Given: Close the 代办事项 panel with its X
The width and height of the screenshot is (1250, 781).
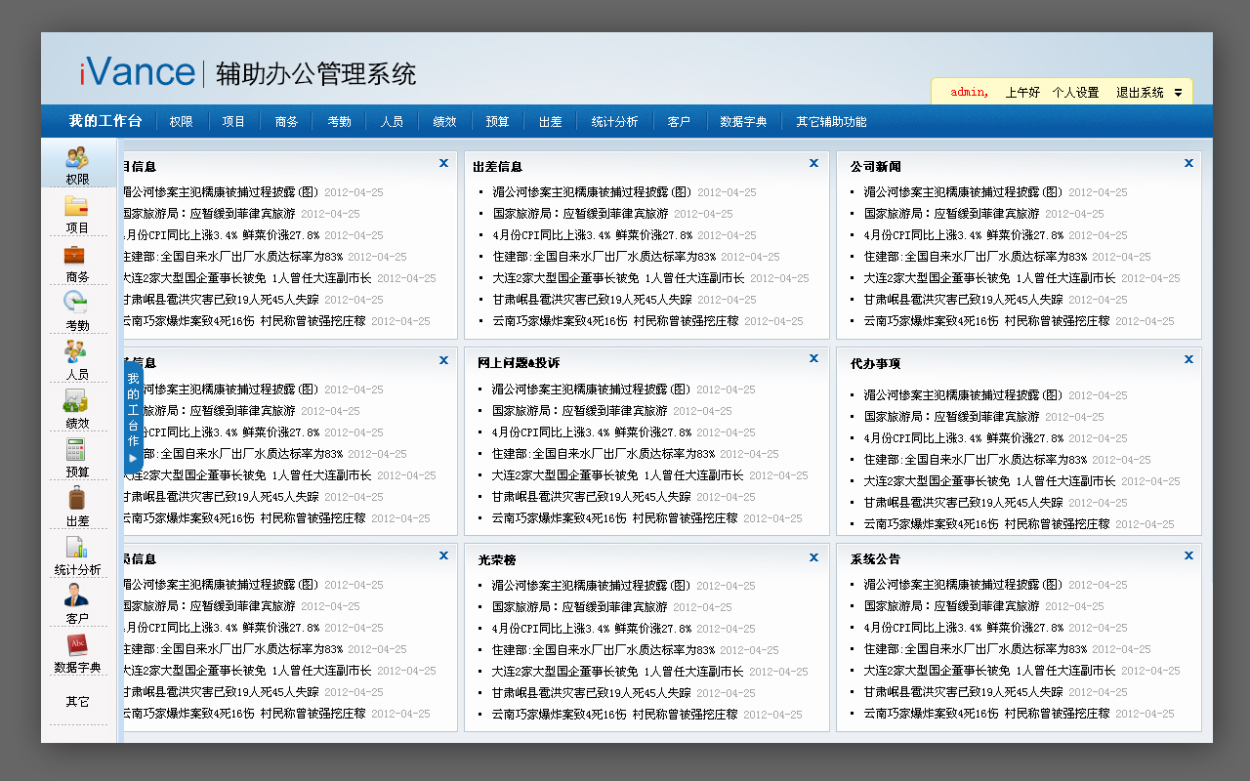Looking at the screenshot, I should click(1188, 359).
